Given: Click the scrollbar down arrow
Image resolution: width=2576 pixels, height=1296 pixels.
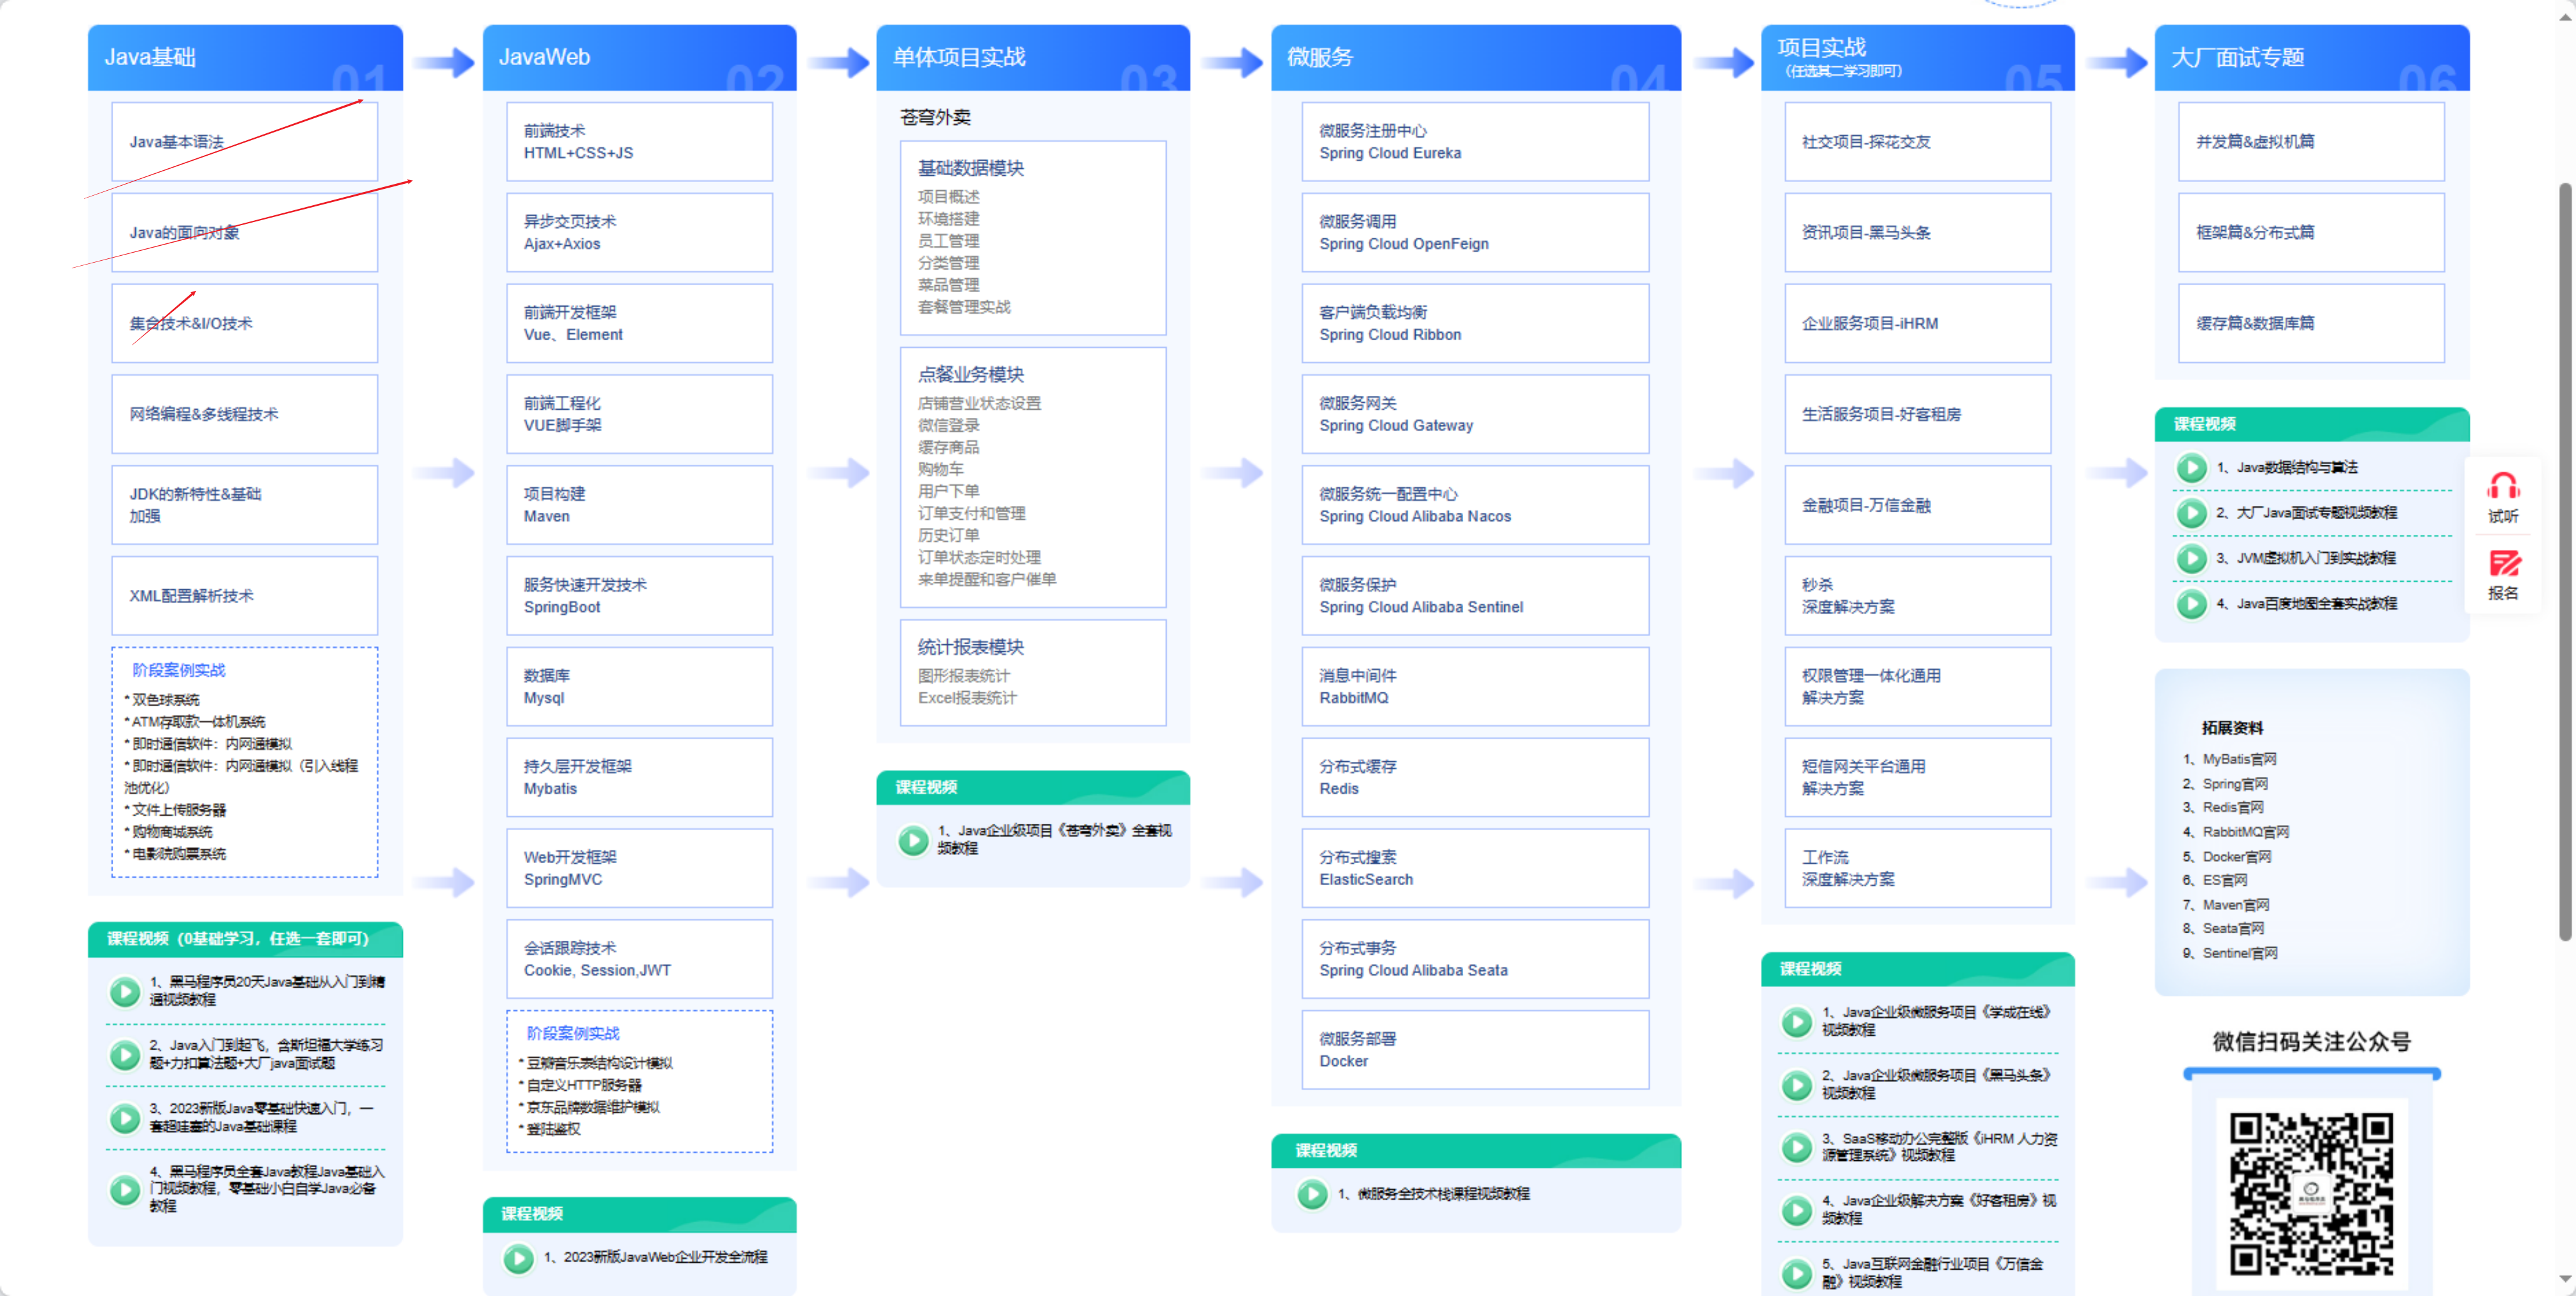Looking at the screenshot, I should pyautogui.click(x=2565, y=1279).
